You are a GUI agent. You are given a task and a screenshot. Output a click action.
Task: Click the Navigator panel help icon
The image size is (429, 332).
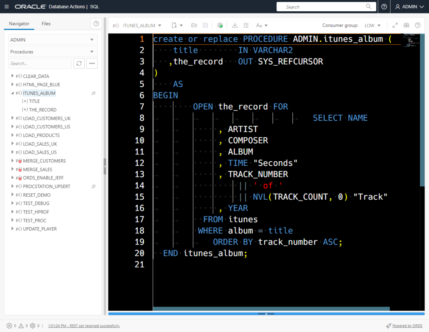[x=96, y=23]
